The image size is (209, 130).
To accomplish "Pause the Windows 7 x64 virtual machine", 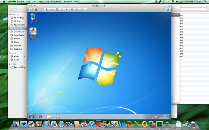I will click(31, 10).
